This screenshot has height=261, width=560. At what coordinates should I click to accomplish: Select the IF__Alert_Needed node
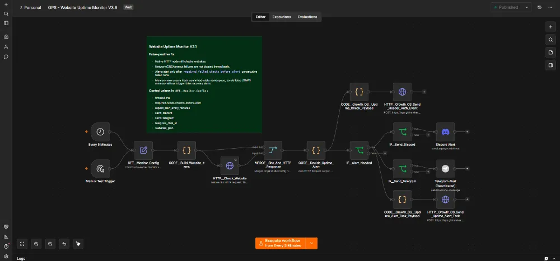coord(359,150)
